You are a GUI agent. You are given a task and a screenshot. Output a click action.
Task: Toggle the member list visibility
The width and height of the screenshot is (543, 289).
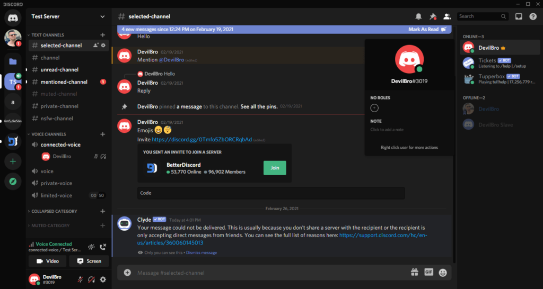coord(447,16)
